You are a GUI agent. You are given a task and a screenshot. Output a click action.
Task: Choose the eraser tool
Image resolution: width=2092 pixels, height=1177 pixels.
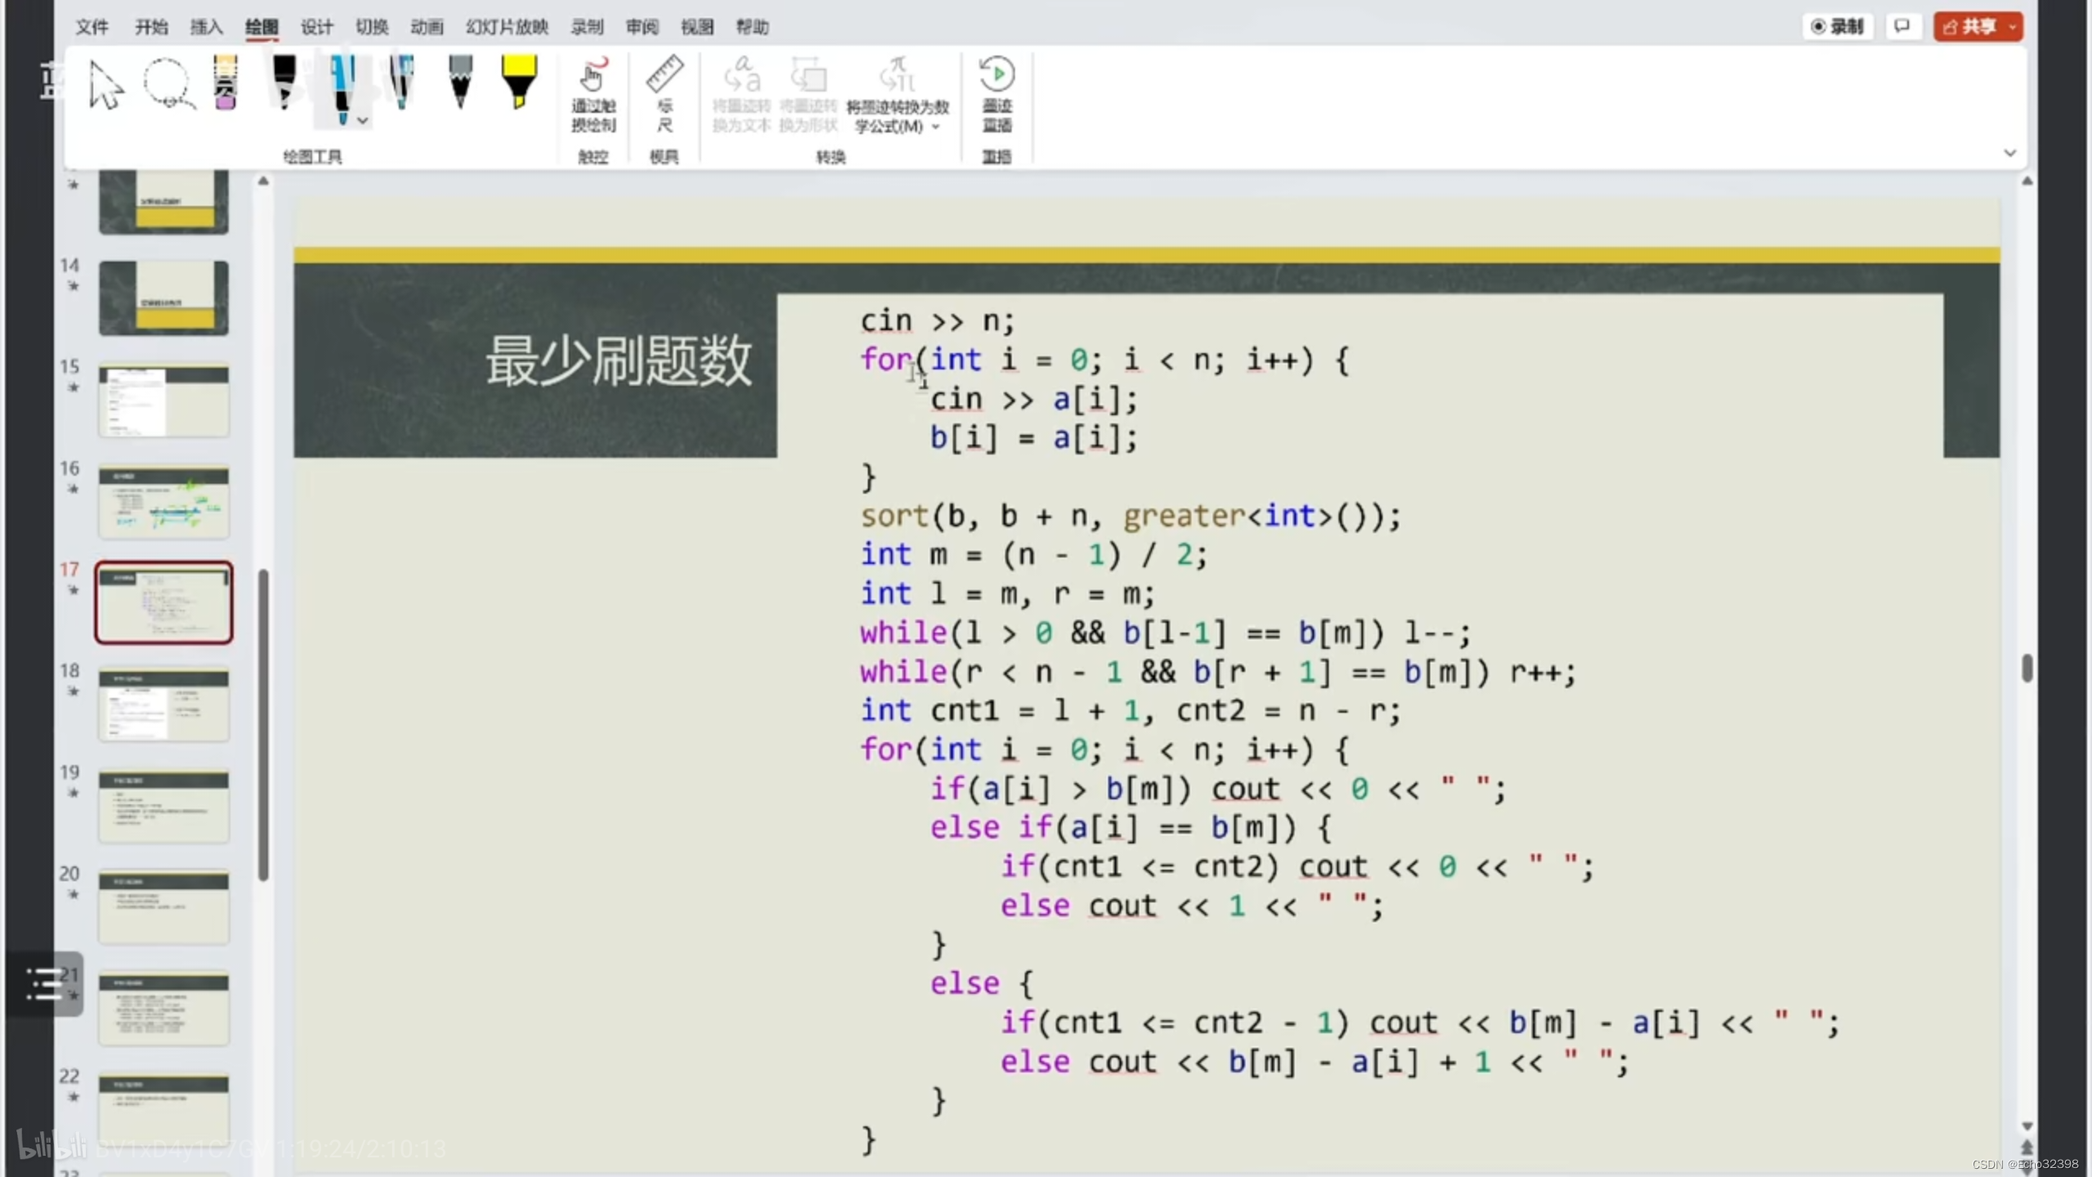click(226, 82)
